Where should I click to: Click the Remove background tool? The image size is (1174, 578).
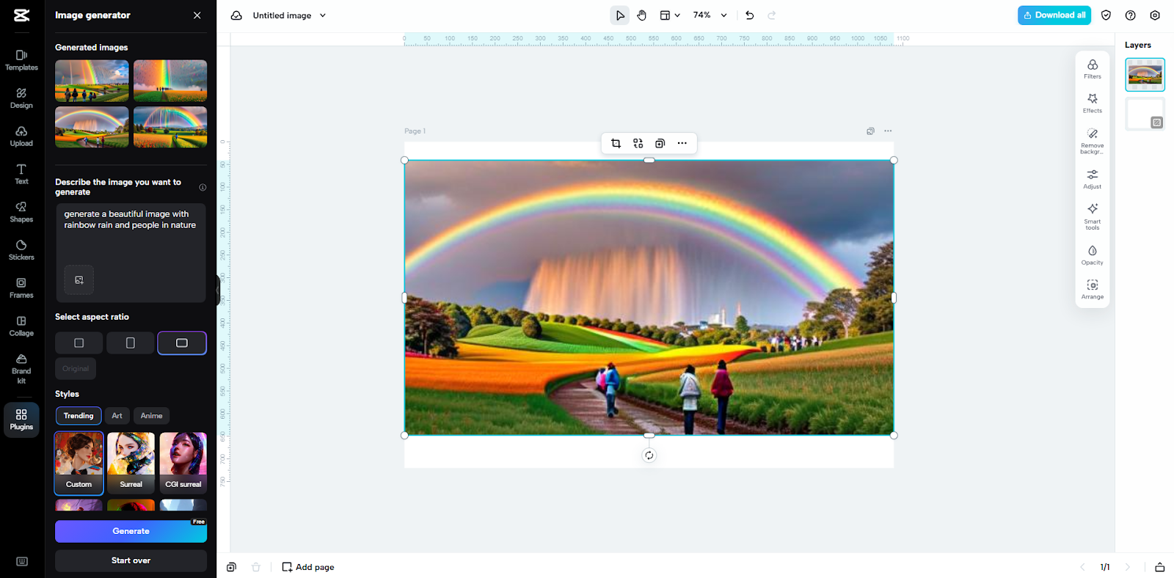point(1092,139)
